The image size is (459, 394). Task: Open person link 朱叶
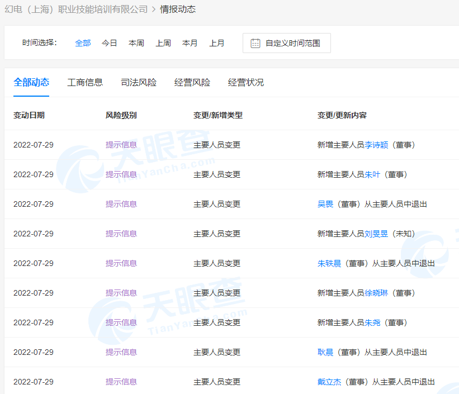pyautogui.click(x=372, y=174)
